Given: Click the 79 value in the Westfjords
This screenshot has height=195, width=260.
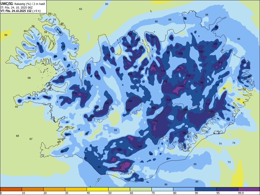Looking at the screenshot, I should click(54, 19).
